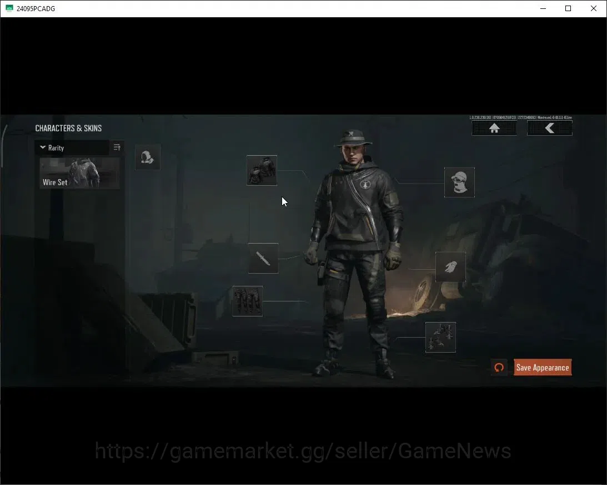
Task: Minimize the 24095PCADG window
Action: click(543, 8)
